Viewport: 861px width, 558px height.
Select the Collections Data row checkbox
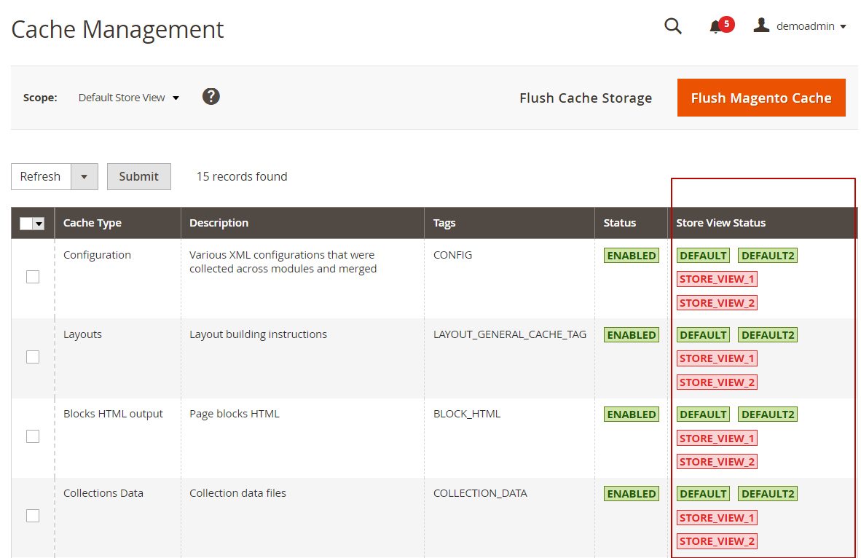point(33,516)
